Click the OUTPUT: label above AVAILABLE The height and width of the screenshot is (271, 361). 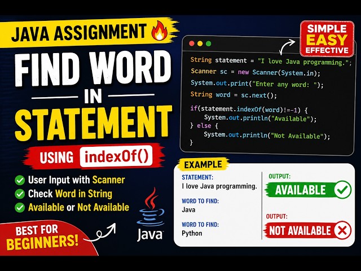[x=280, y=176]
